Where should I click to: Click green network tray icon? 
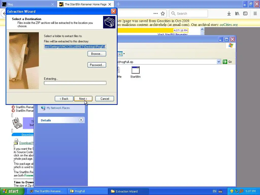[236, 191]
